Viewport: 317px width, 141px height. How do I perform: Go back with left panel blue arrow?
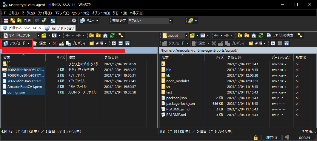68,36
